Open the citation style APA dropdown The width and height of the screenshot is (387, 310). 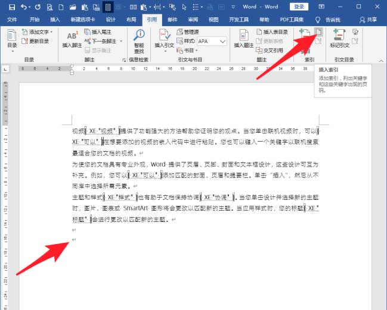[221, 42]
